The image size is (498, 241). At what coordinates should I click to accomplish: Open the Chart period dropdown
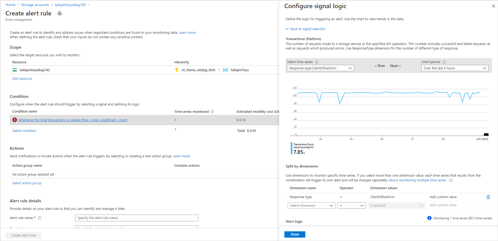tap(455, 68)
